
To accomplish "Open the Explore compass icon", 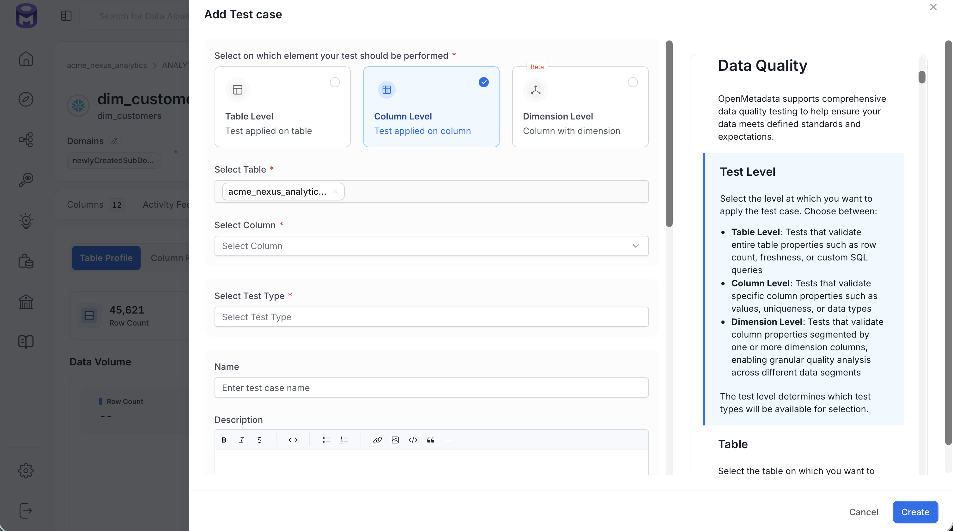I will coord(26,99).
